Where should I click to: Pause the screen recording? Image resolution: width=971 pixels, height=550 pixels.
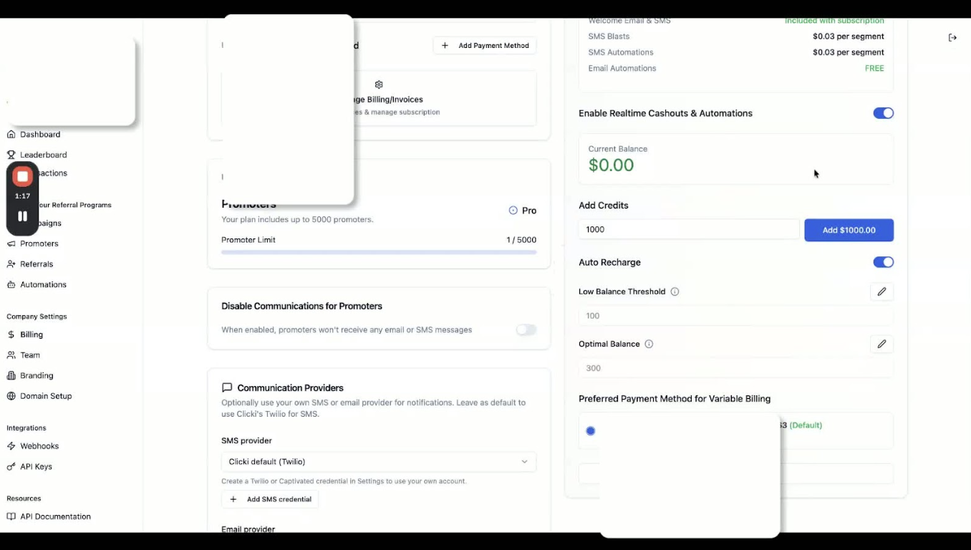click(22, 216)
